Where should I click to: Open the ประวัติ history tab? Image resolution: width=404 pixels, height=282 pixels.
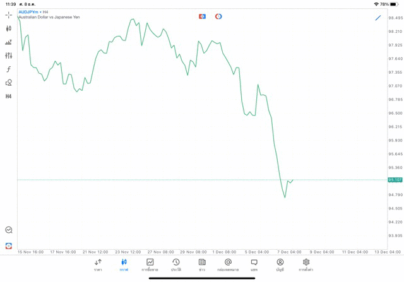click(x=176, y=265)
